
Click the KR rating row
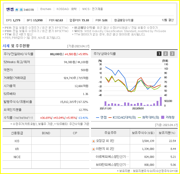tap(46, 149)
